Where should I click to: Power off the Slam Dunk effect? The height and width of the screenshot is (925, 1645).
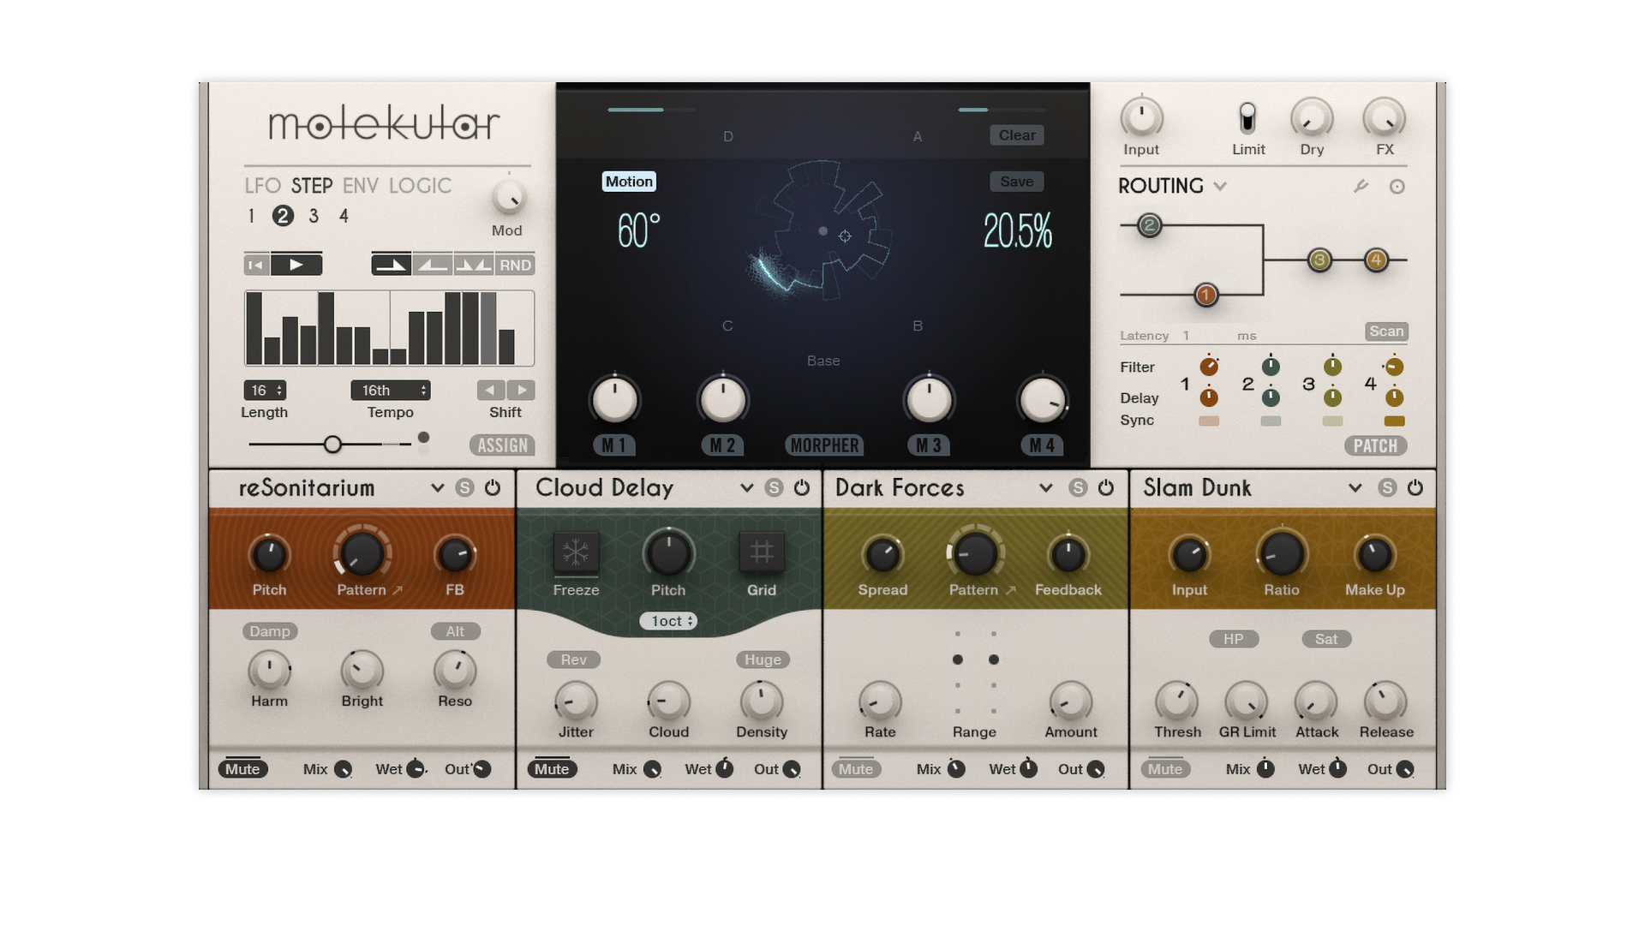pos(1415,488)
